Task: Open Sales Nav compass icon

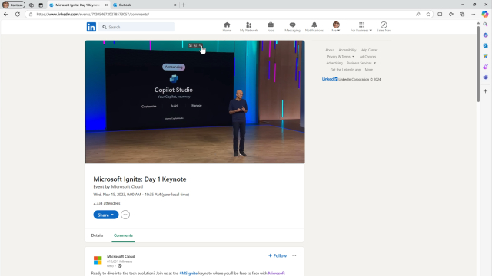Action: pyautogui.click(x=384, y=27)
